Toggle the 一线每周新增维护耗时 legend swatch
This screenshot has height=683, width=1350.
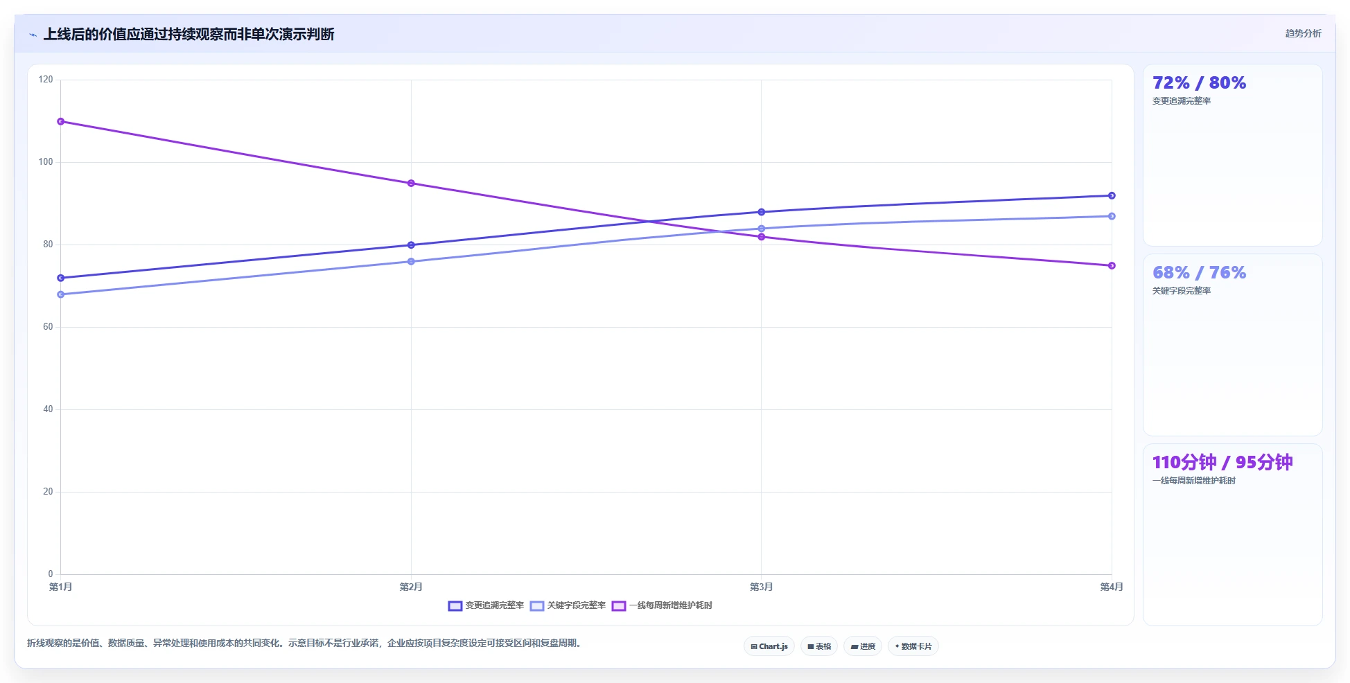tap(618, 606)
